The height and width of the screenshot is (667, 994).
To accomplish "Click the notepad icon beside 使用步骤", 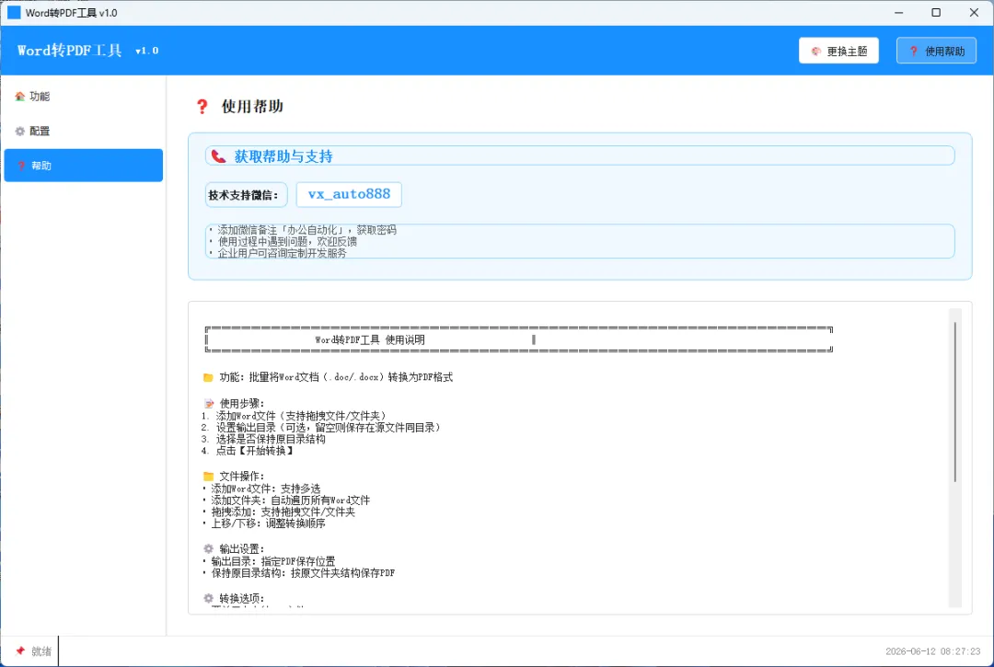I will coord(209,404).
